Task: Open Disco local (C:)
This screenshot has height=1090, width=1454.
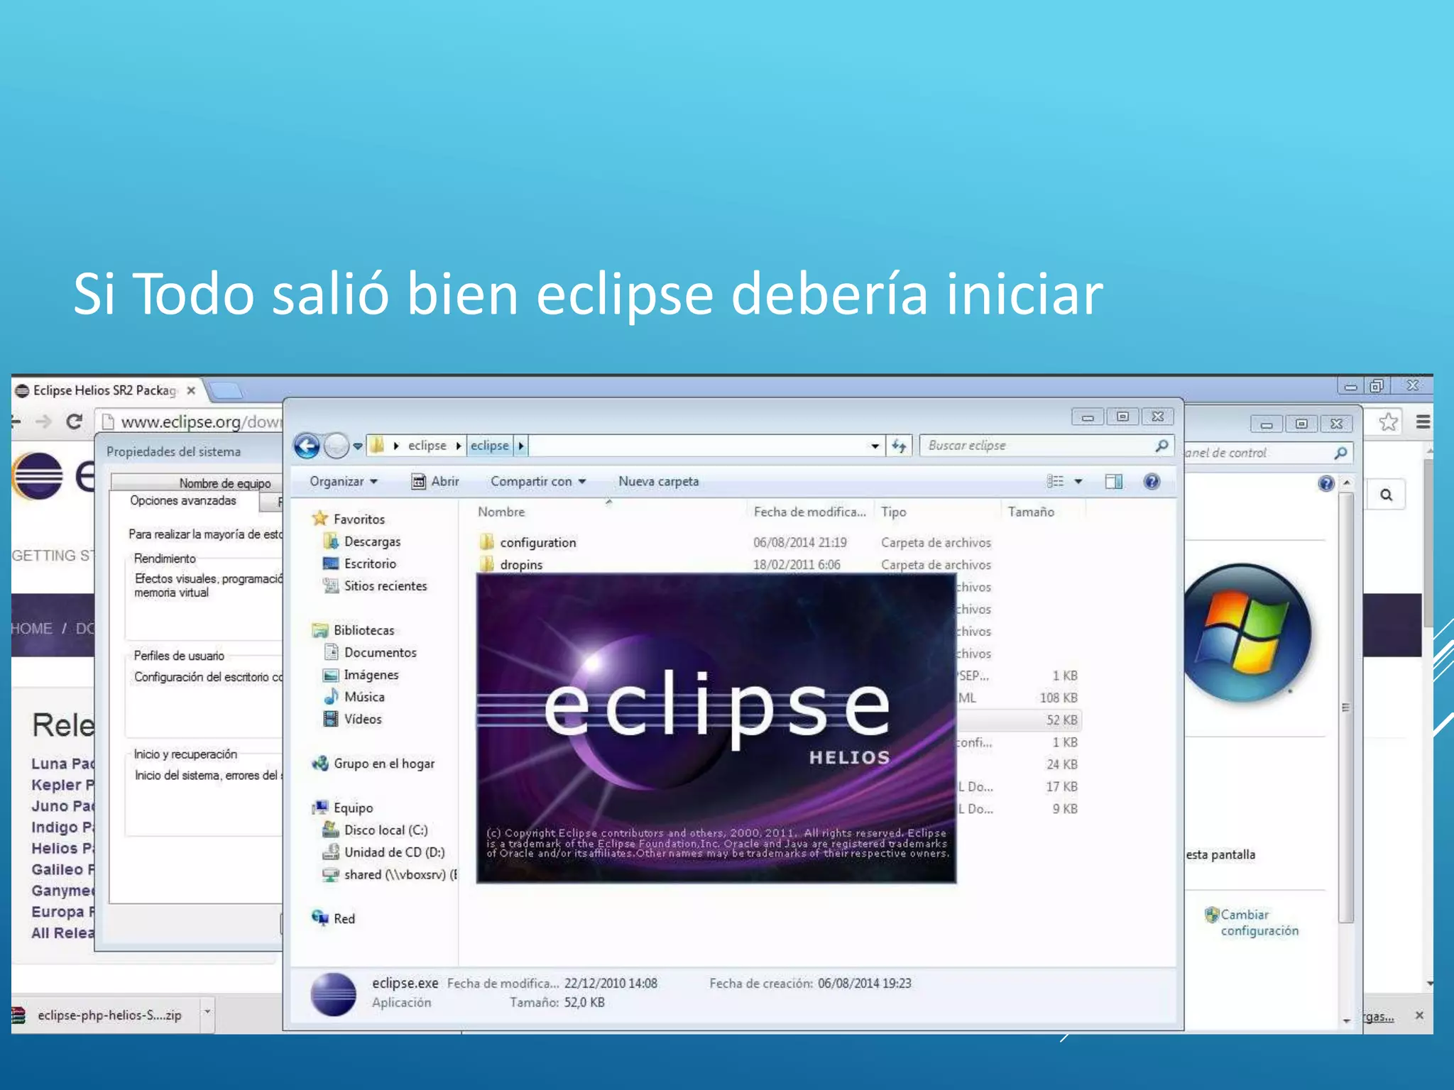Action: click(x=376, y=830)
